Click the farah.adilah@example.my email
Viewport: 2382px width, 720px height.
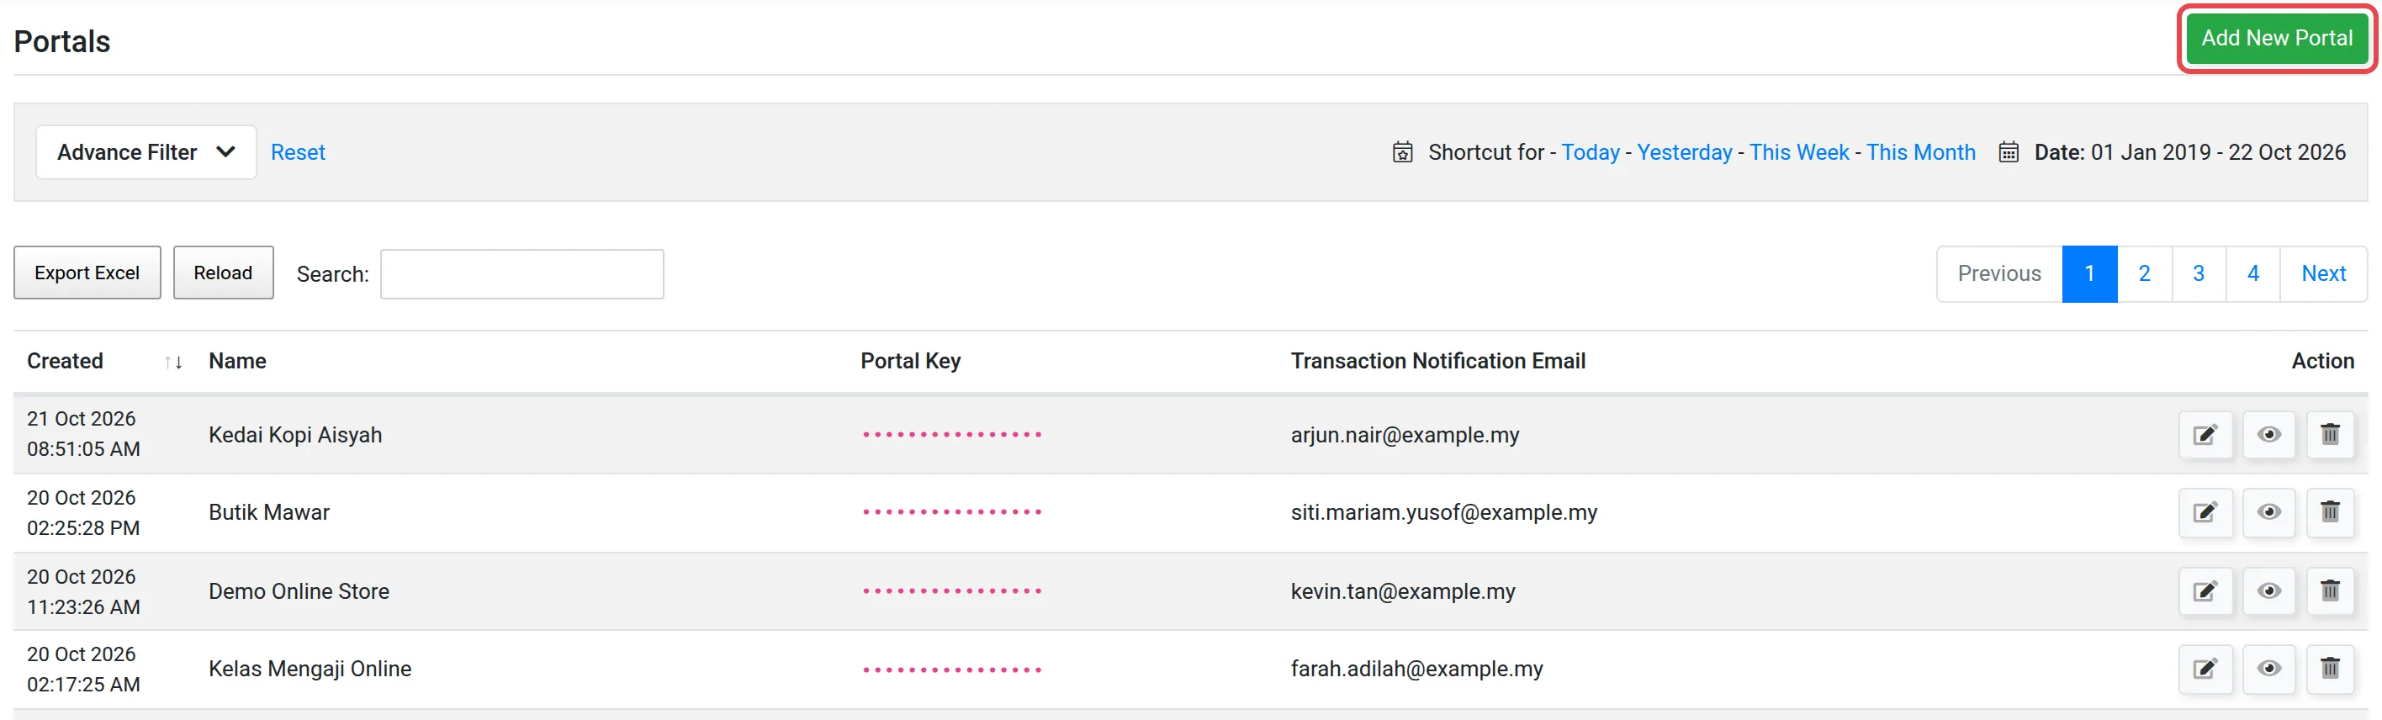(1416, 668)
